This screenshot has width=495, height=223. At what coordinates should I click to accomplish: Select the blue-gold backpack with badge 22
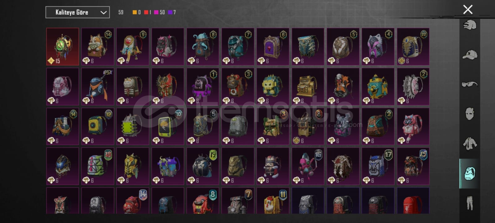(x=413, y=47)
